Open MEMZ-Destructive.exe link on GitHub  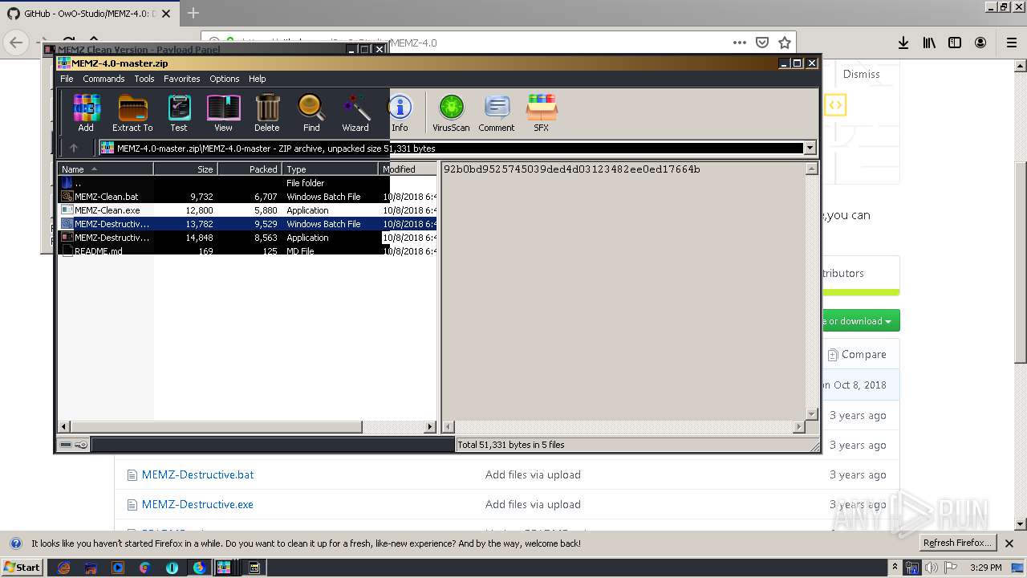tap(197, 504)
